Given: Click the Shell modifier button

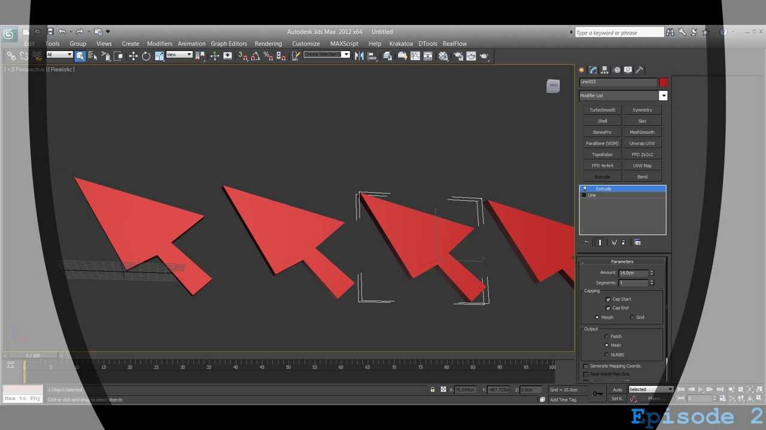Looking at the screenshot, I should click(x=602, y=121).
